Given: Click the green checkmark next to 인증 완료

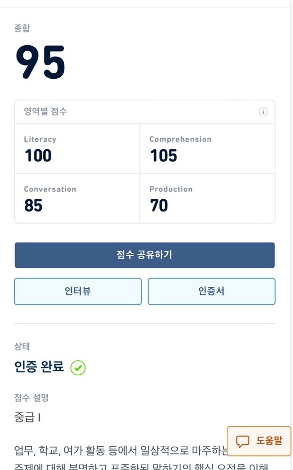Looking at the screenshot, I should coord(78,368).
